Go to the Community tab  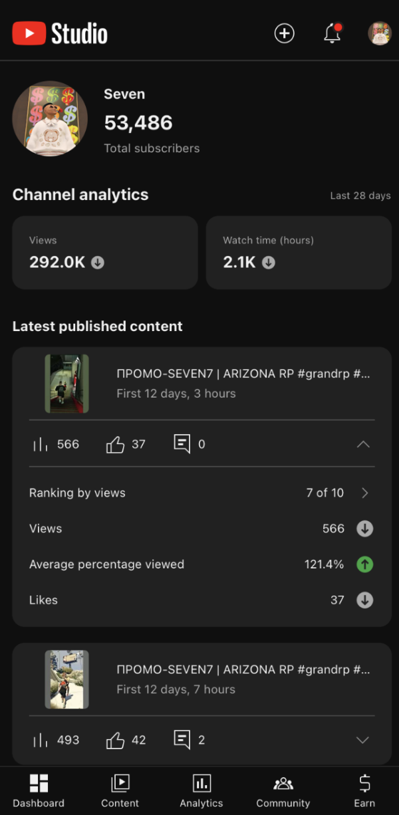[x=283, y=790]
